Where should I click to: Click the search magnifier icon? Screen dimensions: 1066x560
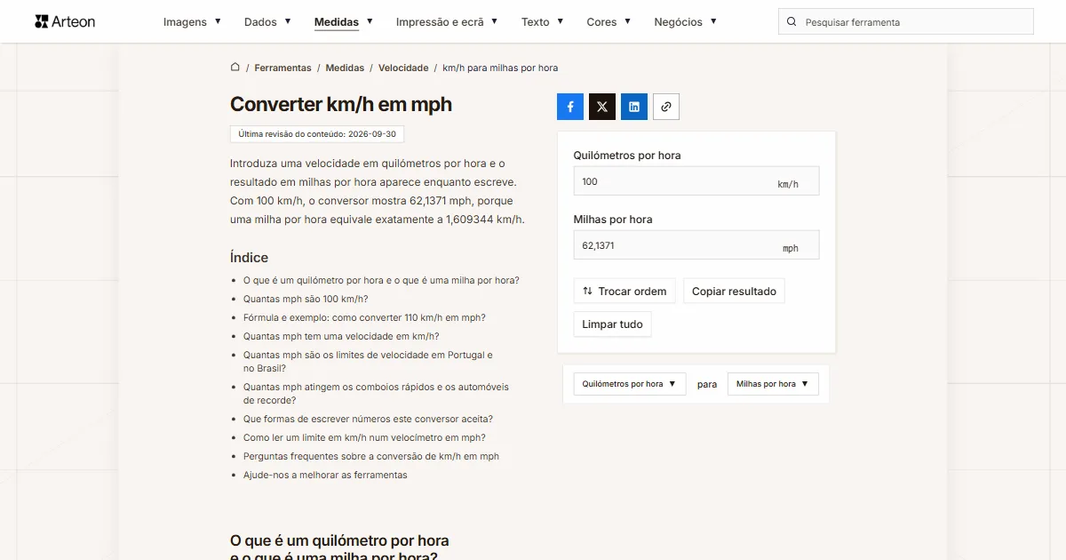(792, 22)
